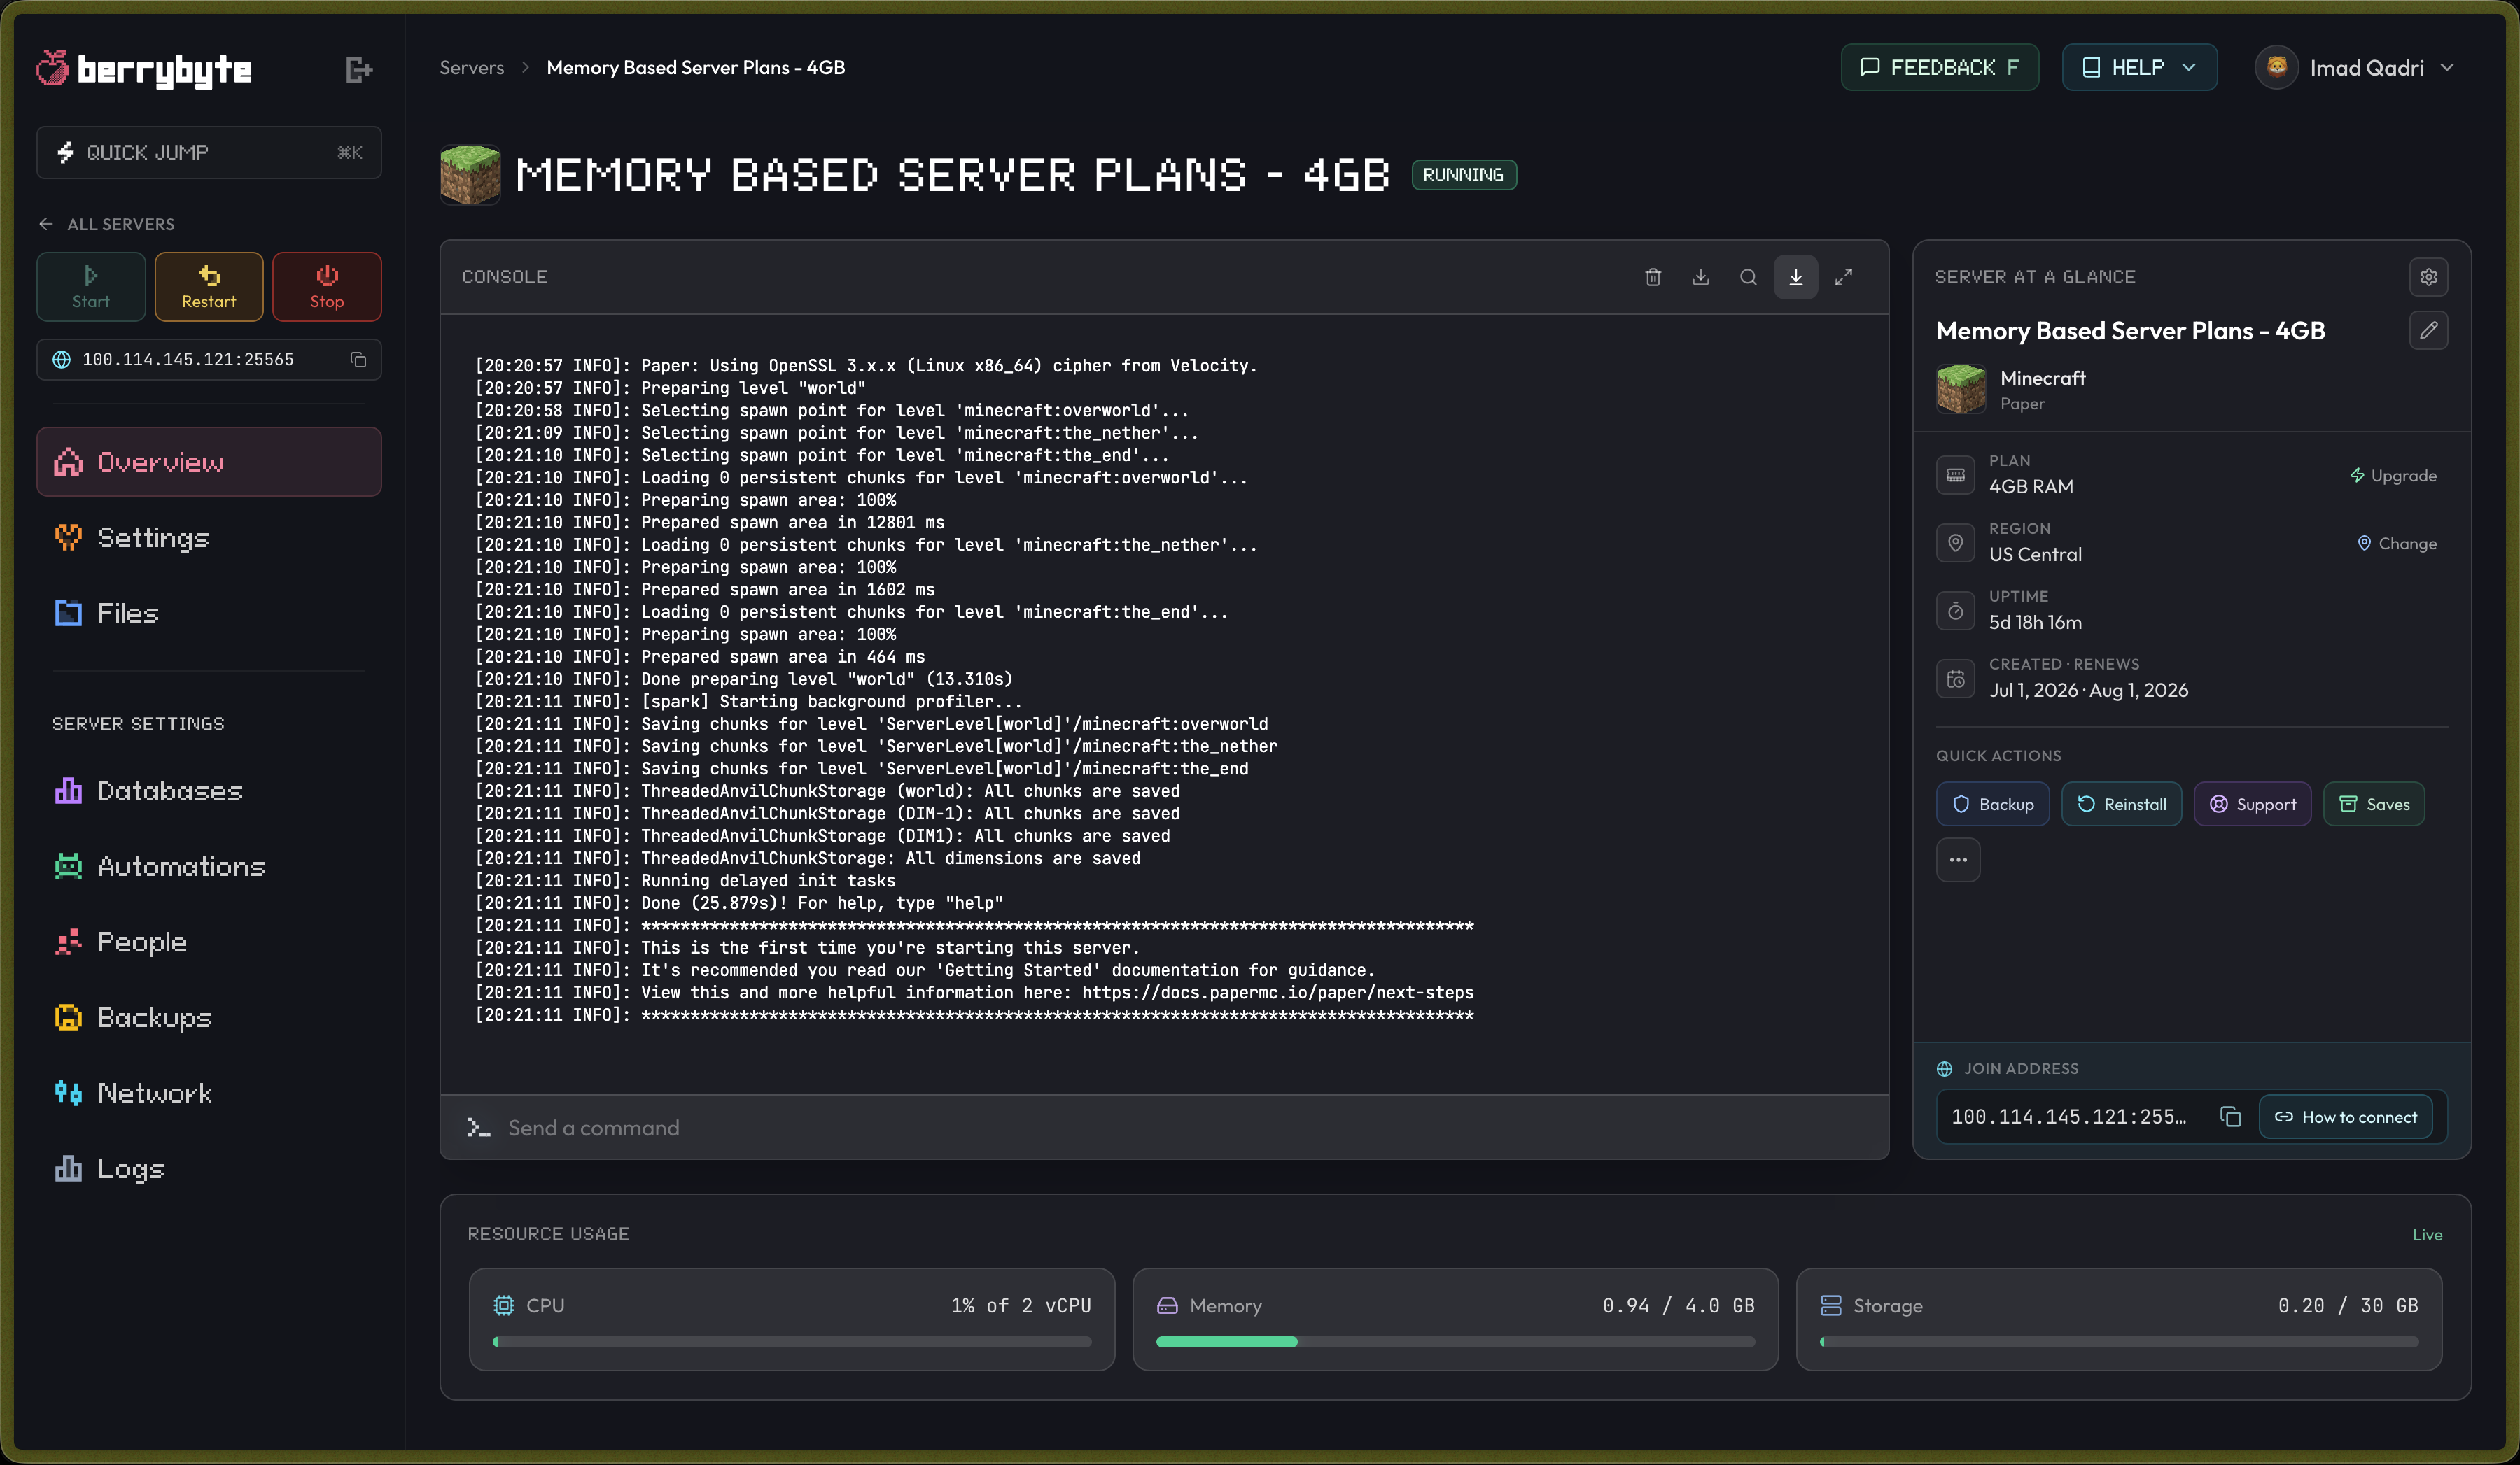Stop the server
The image size is (2520, 1465).
click(x=327, y=287)
